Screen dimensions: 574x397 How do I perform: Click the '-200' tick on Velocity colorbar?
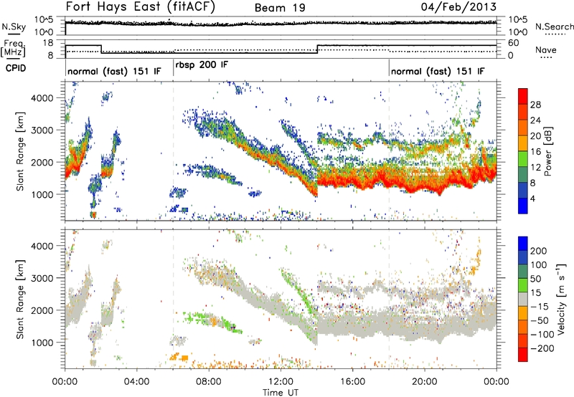[542, 348]
